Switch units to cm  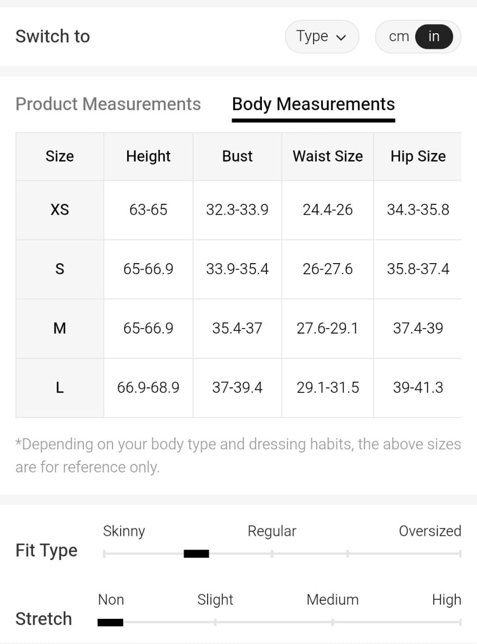pyautogui.click(x=399, y=37)
